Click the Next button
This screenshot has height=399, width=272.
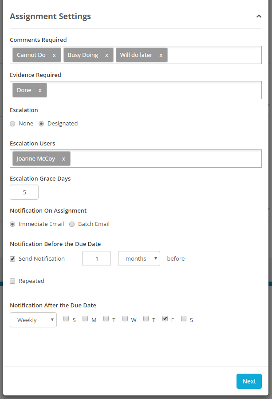tap(249, 381)
